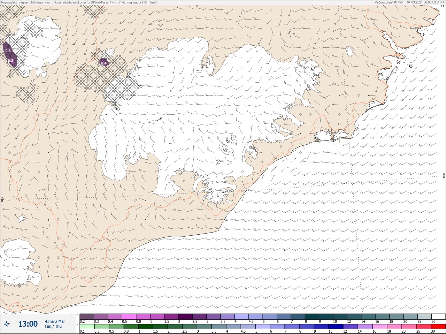Select upper legend light lavender swatch labeled 4

[241, 317]
